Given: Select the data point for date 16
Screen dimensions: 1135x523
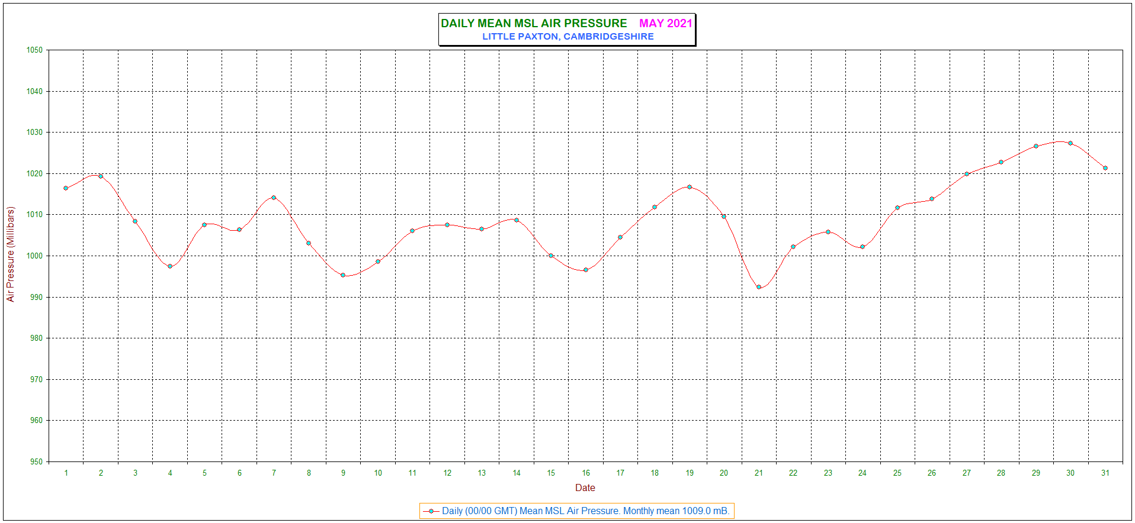Looking at the screenshot, I should [x=586, y=270].
